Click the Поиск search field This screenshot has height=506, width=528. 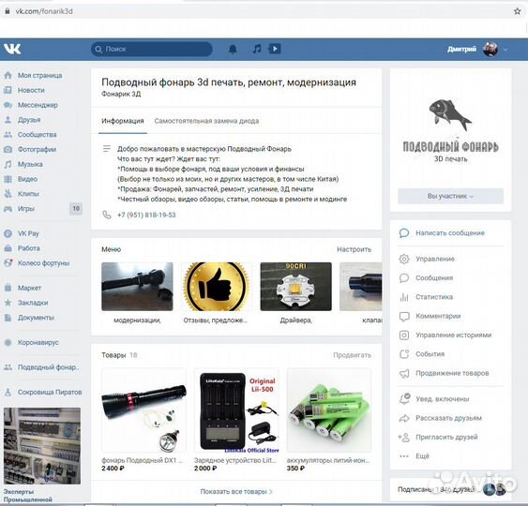(152, 49)
